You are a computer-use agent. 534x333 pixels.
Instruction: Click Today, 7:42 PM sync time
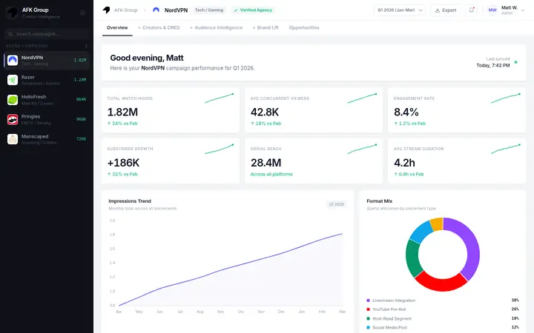[492, 66]
